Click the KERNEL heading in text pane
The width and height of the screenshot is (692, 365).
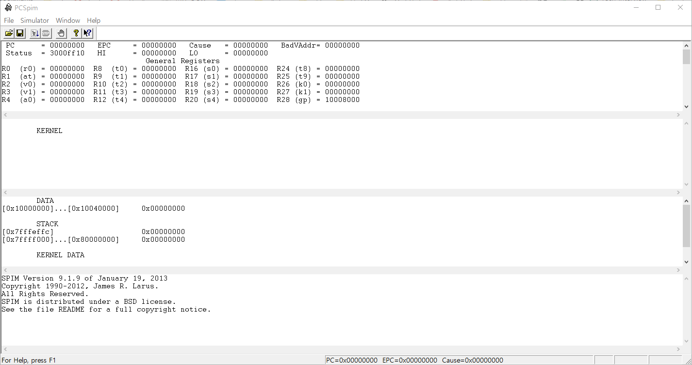tap(49, 131)
